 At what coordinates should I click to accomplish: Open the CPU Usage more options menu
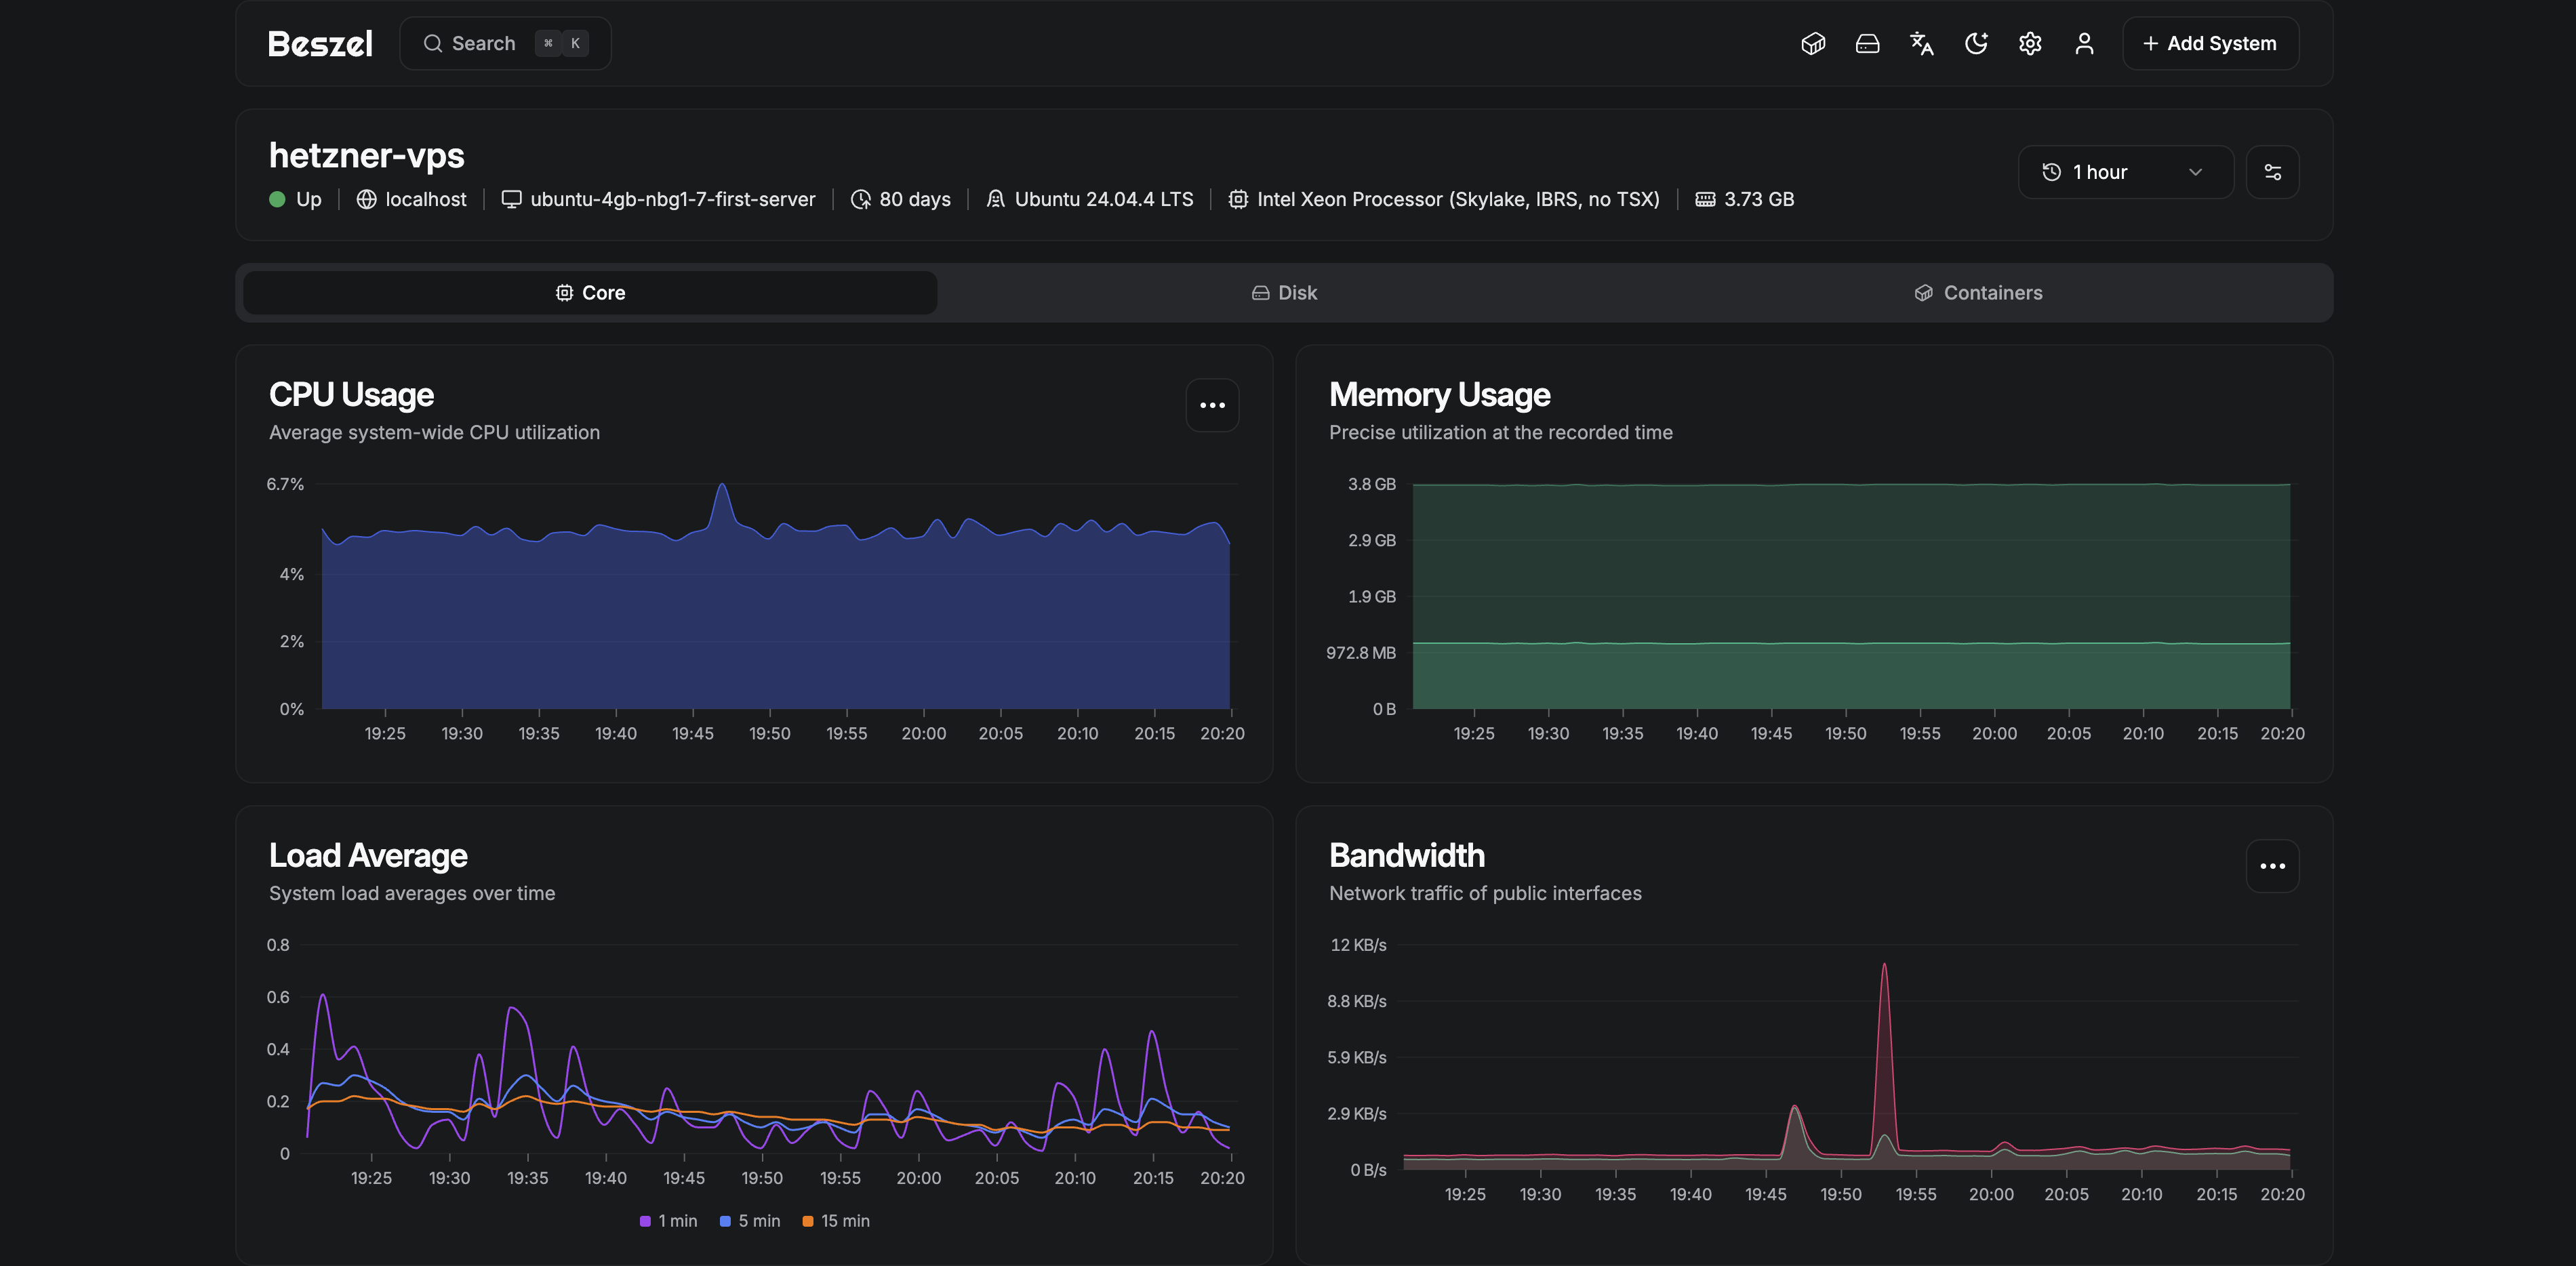1212,405
